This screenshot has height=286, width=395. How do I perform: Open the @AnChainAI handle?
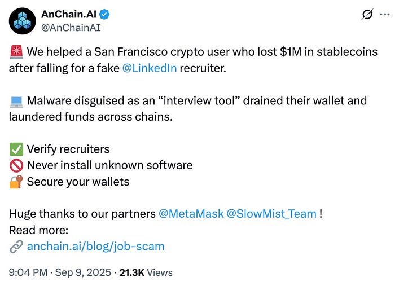coord(72,27)
